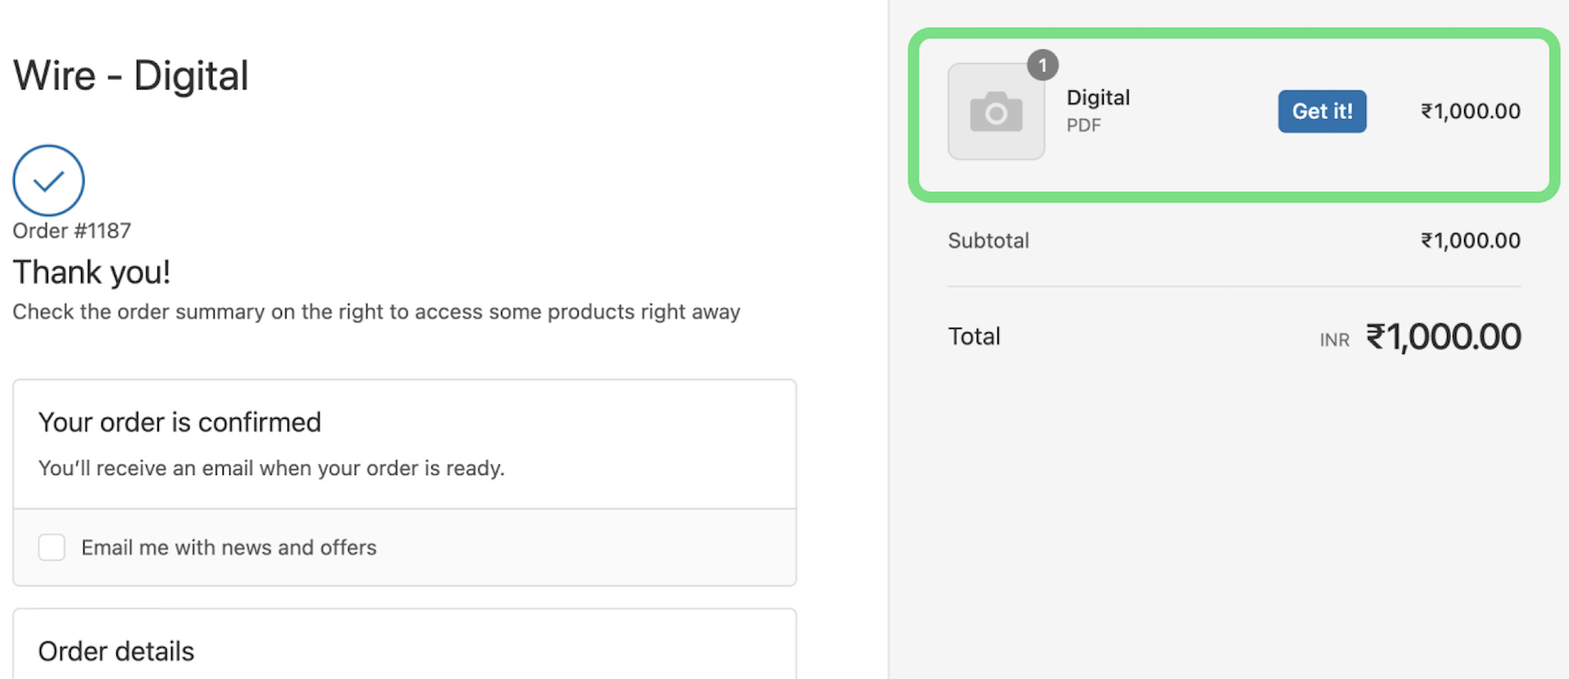
Task: Click the Subtotal amount value
Action: tap(1470, 241)
